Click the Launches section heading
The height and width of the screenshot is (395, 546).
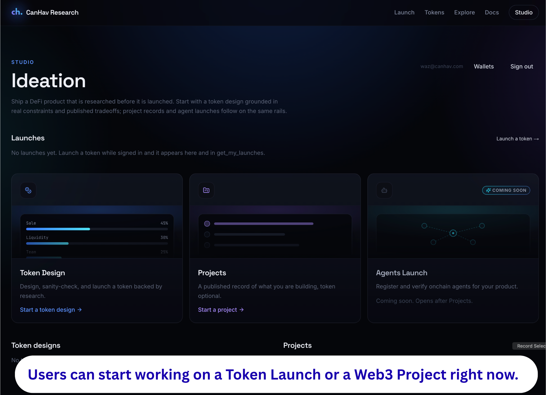(28, 138)
